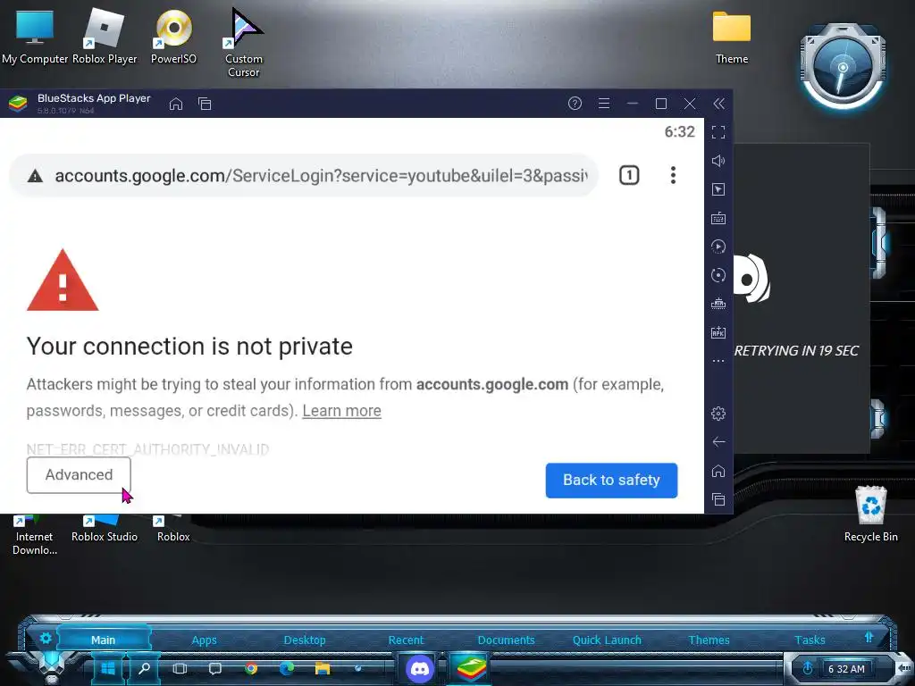Open the BlueStacks help question mark icon
The width and height of the screenshot is (915, 686).
click(575, 104)
